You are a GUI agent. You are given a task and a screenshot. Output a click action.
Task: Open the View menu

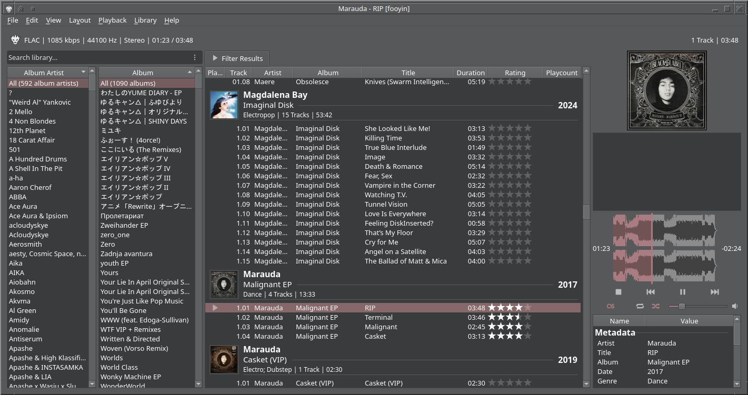(54, 20)
